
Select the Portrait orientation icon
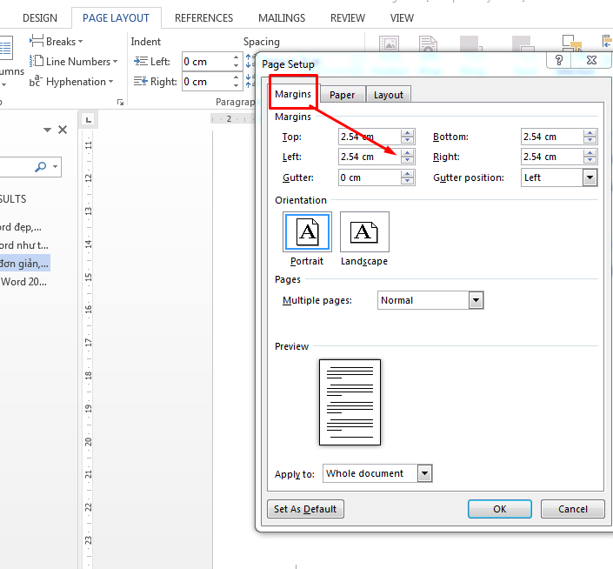tap(307, 232)
